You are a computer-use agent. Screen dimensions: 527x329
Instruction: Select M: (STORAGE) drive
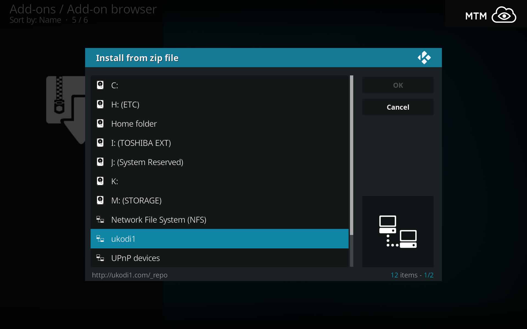pos(220,200)
